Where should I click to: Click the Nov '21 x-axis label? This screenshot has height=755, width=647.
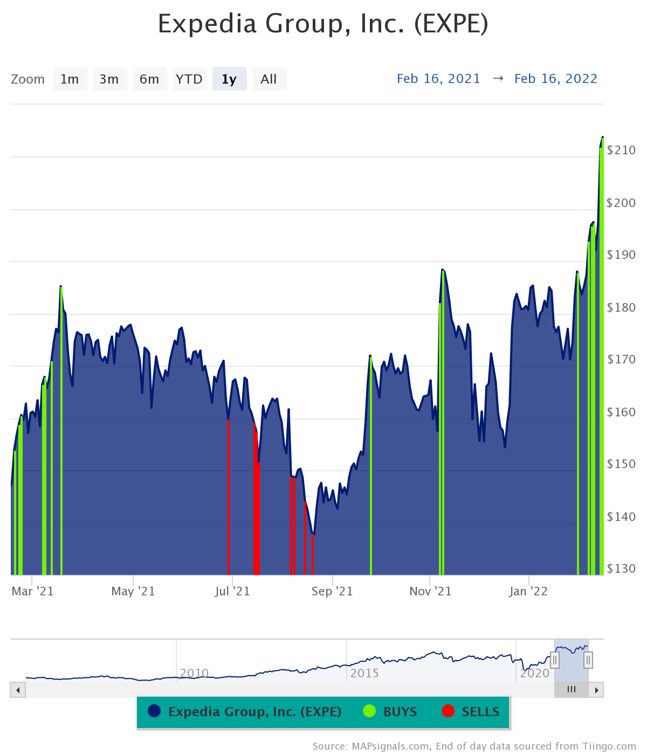click(x=430, y=592)
